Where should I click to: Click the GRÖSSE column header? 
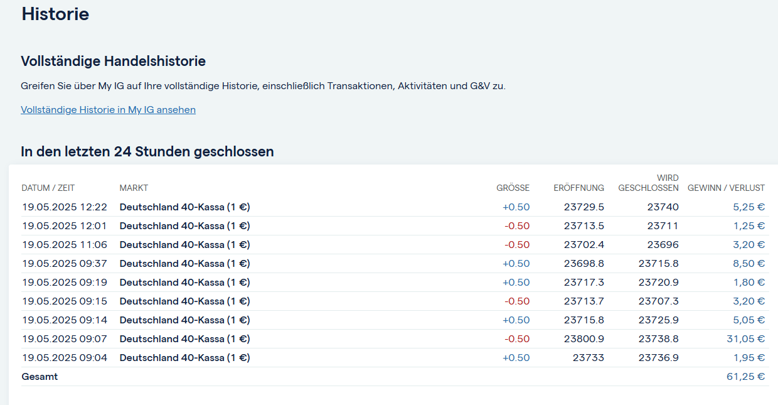point(513,188)
